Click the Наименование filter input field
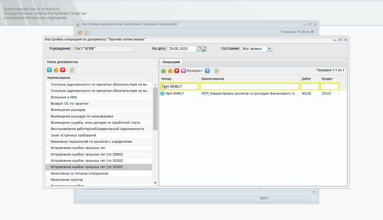This screenshot has height=220, width=383. (x=250, y=86)
